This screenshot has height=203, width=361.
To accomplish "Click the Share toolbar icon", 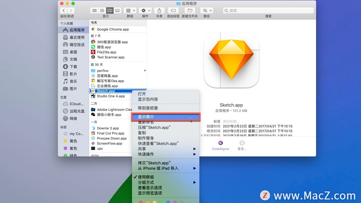I will [159, 10].
